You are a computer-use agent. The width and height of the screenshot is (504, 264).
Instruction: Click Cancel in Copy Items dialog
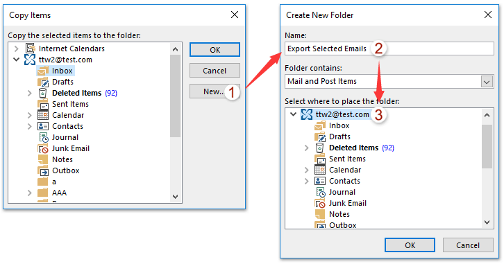click(x=215, y=71)
